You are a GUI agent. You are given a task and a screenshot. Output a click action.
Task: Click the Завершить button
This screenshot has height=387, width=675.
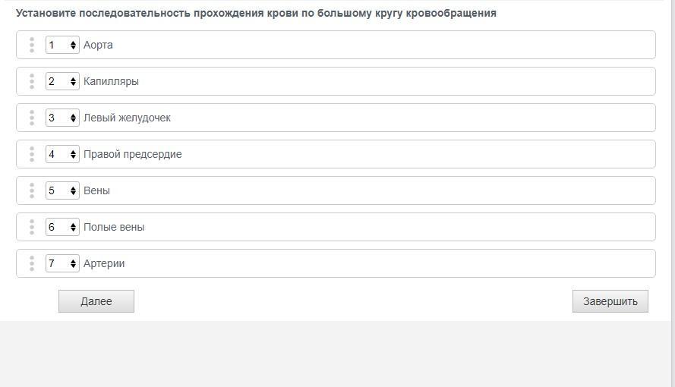[610, 301]
